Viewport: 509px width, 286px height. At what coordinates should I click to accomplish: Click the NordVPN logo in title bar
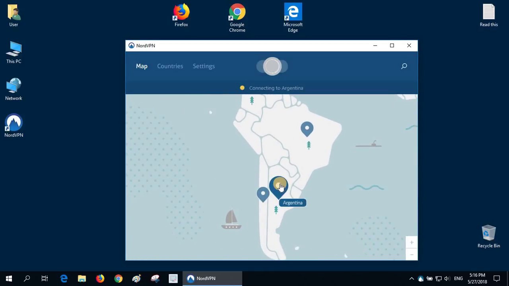click(x=131, y=46)
